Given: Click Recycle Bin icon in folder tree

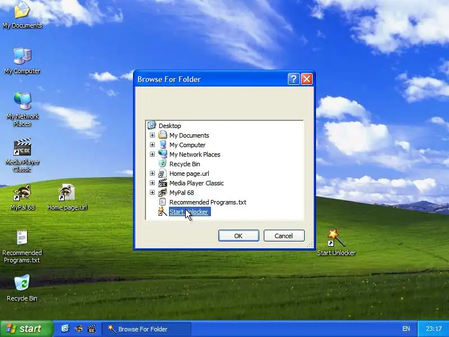Looking at the screenshot, I should (163, 163).
